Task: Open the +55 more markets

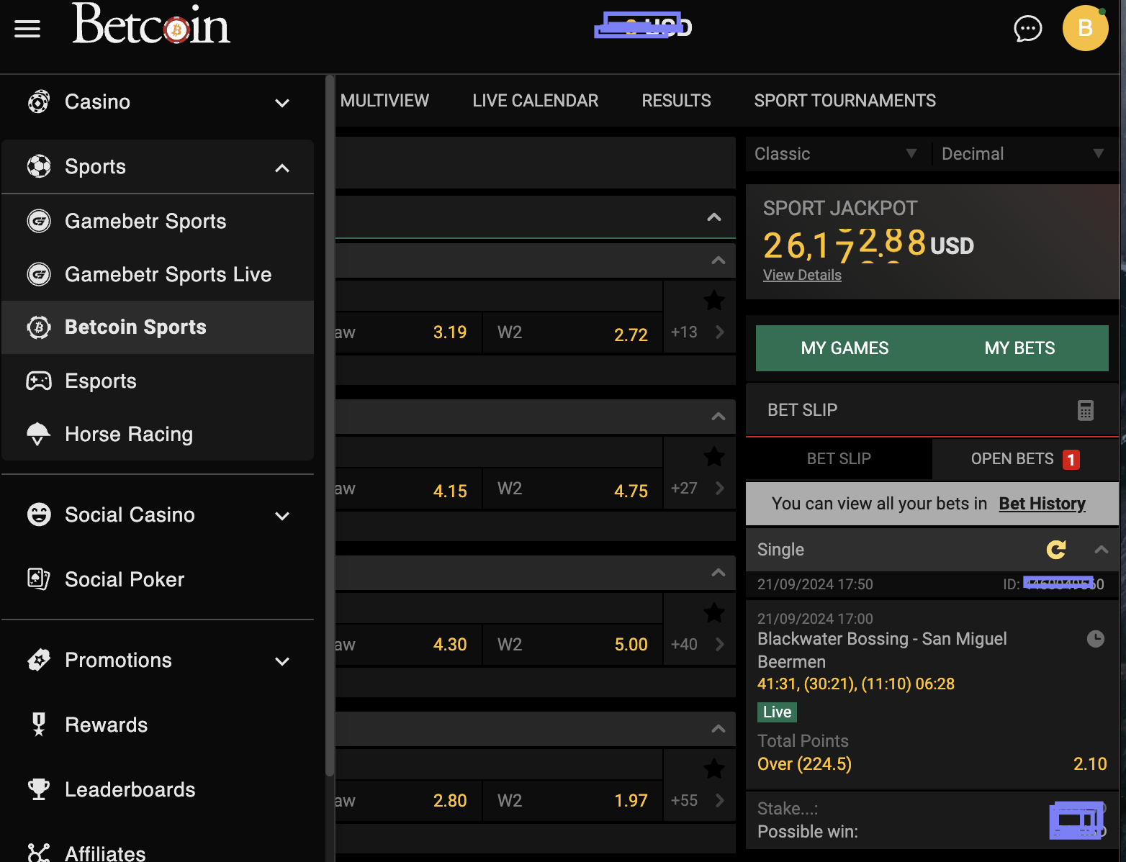Action: [698, 801]
